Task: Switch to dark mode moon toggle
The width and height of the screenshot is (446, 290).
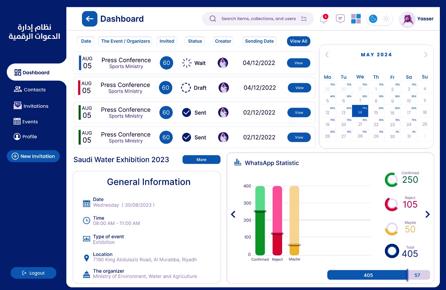Action: [x=373, y=19]
